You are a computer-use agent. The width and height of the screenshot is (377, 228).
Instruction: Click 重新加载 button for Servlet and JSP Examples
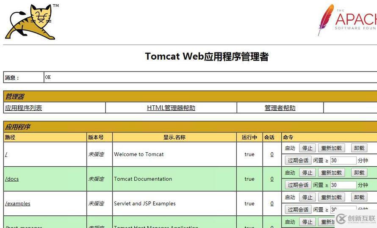pyautogui.click(x=332, y=197)
